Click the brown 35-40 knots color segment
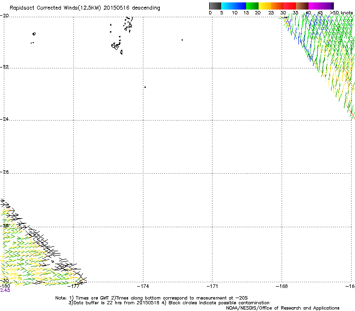355x311 pixels. (302, 6)
